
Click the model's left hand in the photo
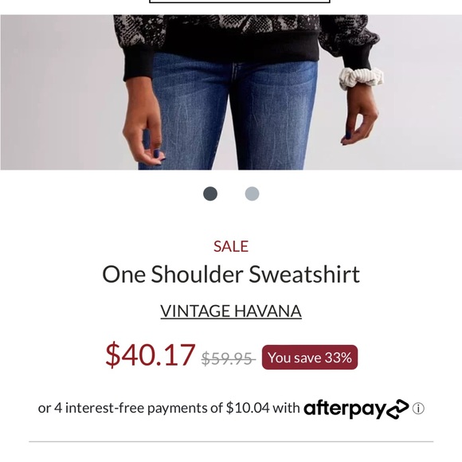[x=360, y=118]
